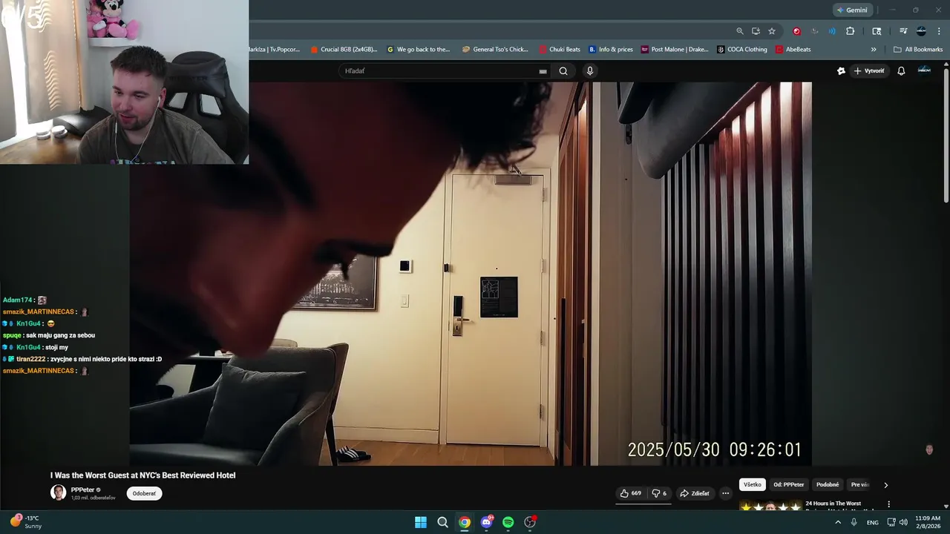Click the microphone icon in system tray
Image resolution: width=950 pixels, height=534 pixels.
854,522
